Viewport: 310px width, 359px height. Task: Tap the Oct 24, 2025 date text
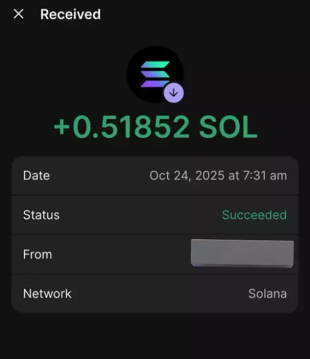187,175
